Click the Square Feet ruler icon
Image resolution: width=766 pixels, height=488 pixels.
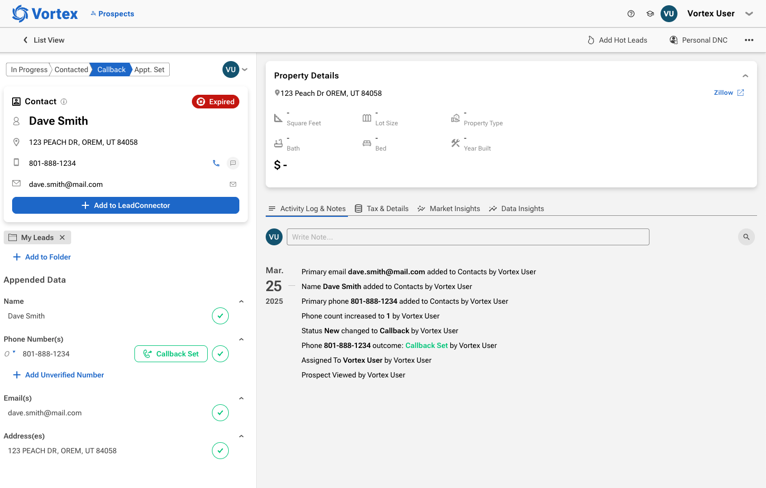278,118
